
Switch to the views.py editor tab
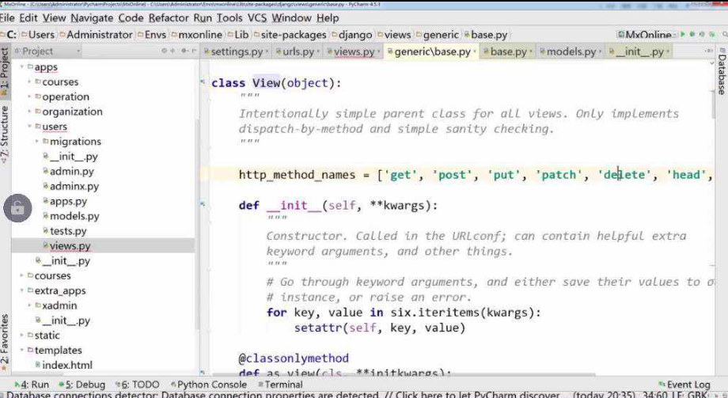pyautogui.click(x=354, y=51)
